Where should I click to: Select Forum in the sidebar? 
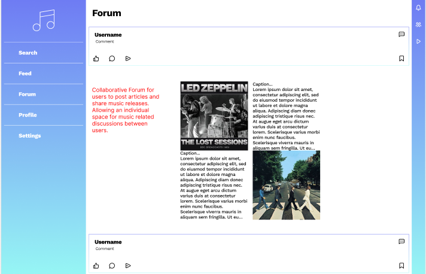[x=27, y=95]
